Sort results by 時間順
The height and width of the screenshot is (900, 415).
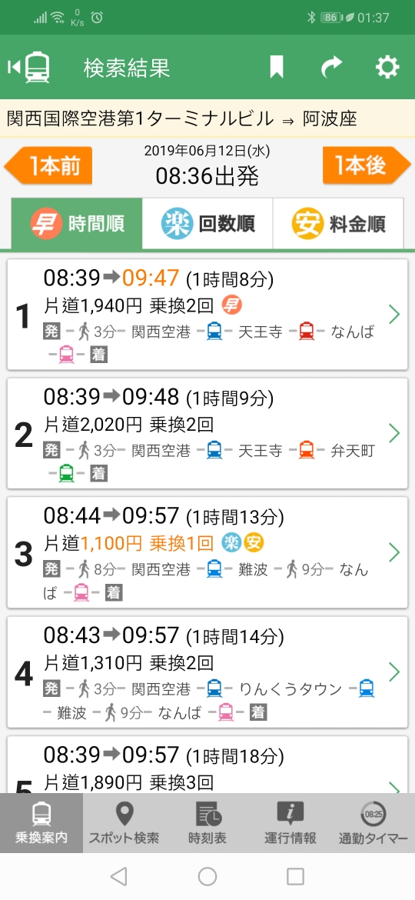point(77,224)
